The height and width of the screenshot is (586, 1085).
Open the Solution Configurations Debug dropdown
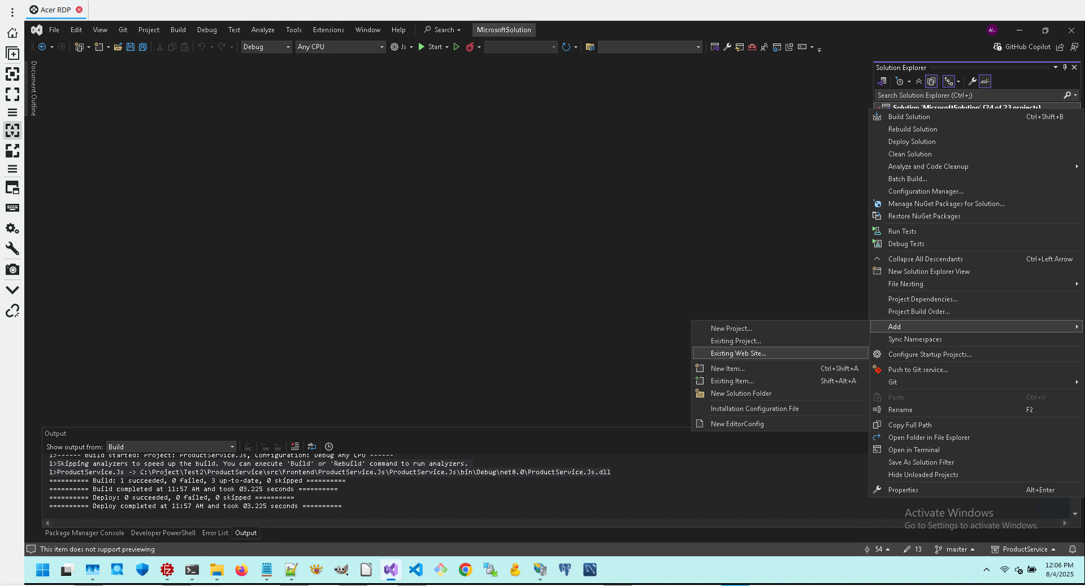pos(266,47)
